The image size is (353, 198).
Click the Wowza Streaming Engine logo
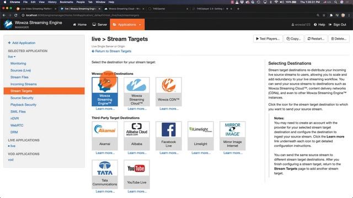(x=8, y=24)
